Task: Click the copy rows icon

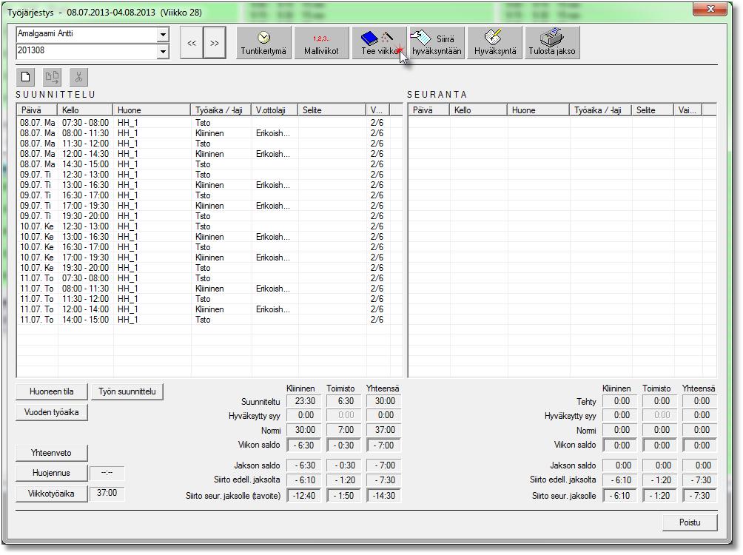Action: tap(52, 77)
